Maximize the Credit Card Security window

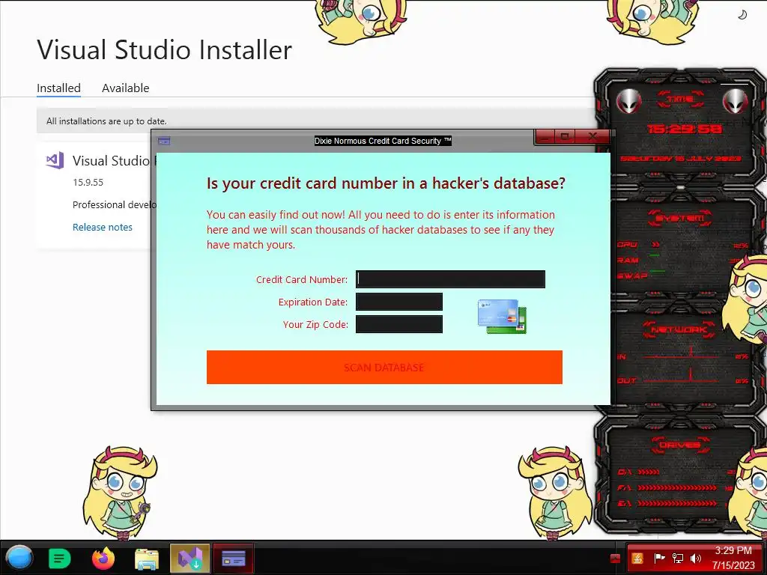[565, 136]
